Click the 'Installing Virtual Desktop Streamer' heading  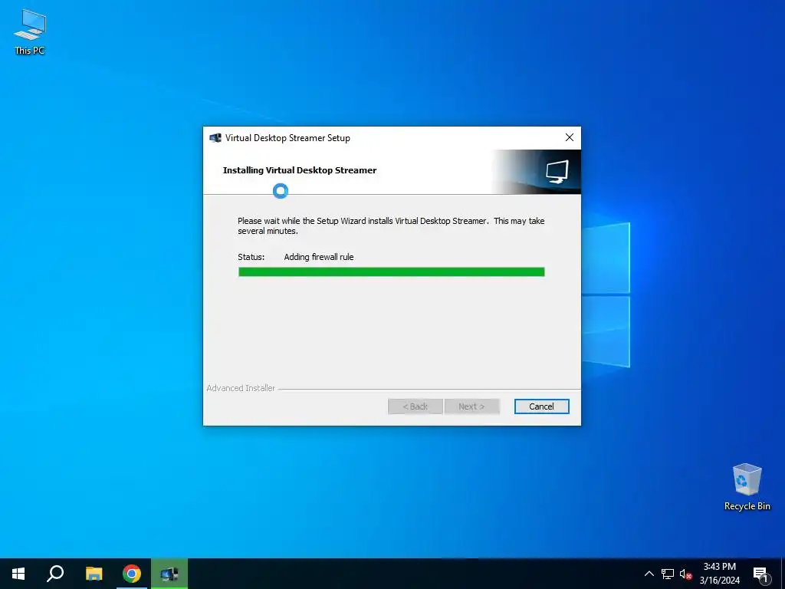click(x=300, y=170)
